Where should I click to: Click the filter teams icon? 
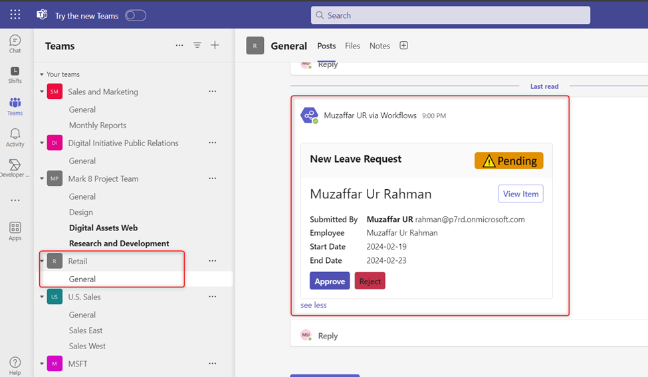pos(197,45)
